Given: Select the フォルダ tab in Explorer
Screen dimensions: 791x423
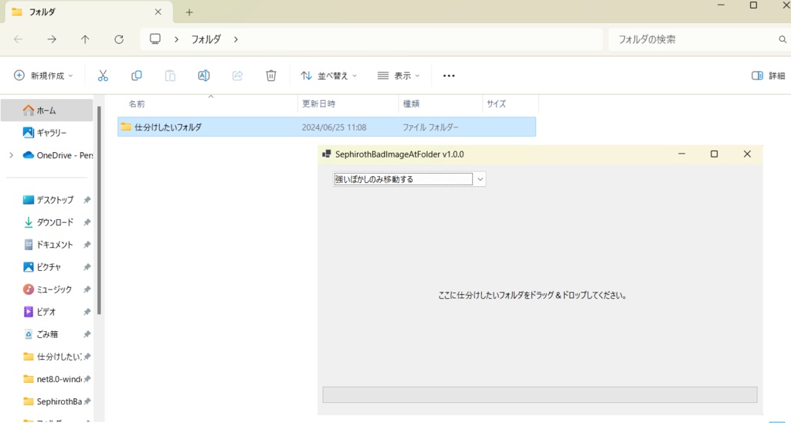Looking at the screenshot, I should (x=88, y=12).
